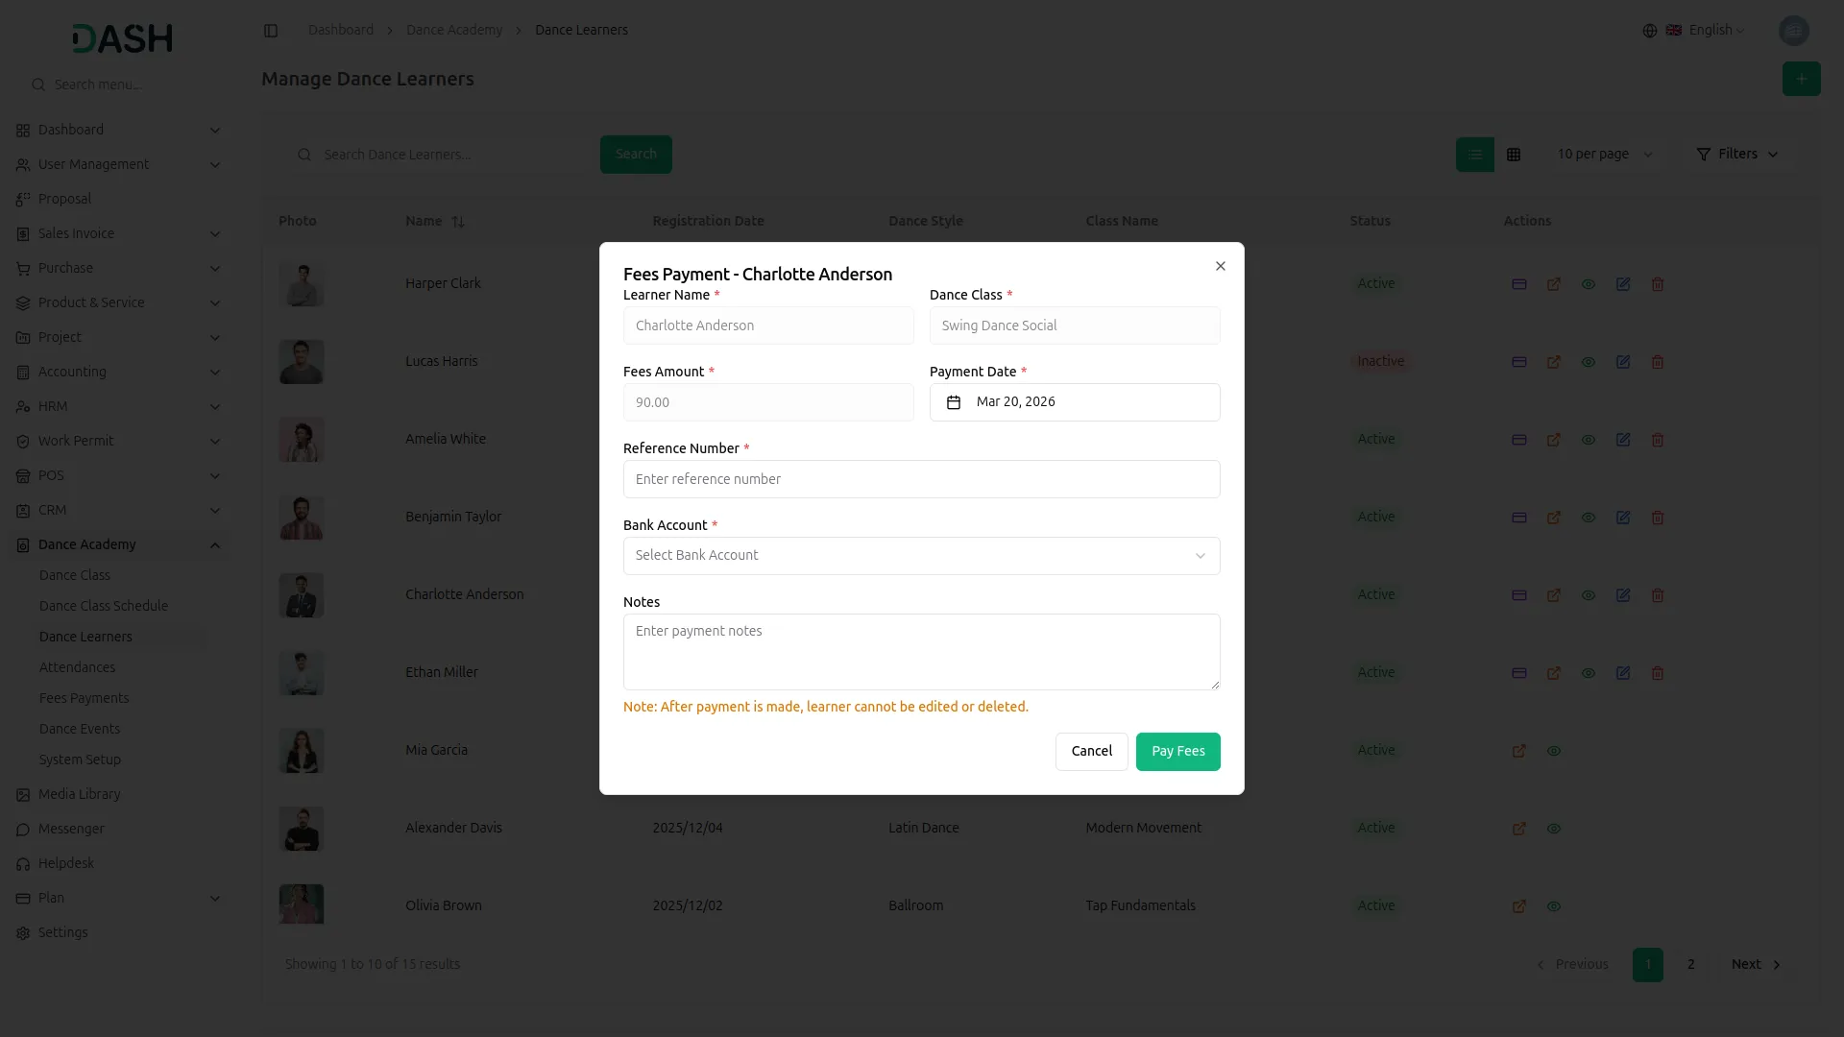Click the calendar icon in Payment Date
The height and width of the screenshot is (1037, 1844).
[953, 402]
